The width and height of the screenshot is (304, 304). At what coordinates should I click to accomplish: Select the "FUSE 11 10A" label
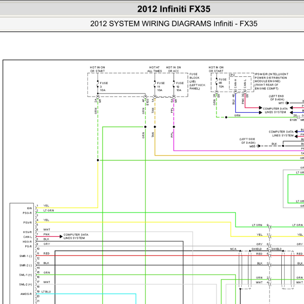pyautogui.click(x=161, y=86)
